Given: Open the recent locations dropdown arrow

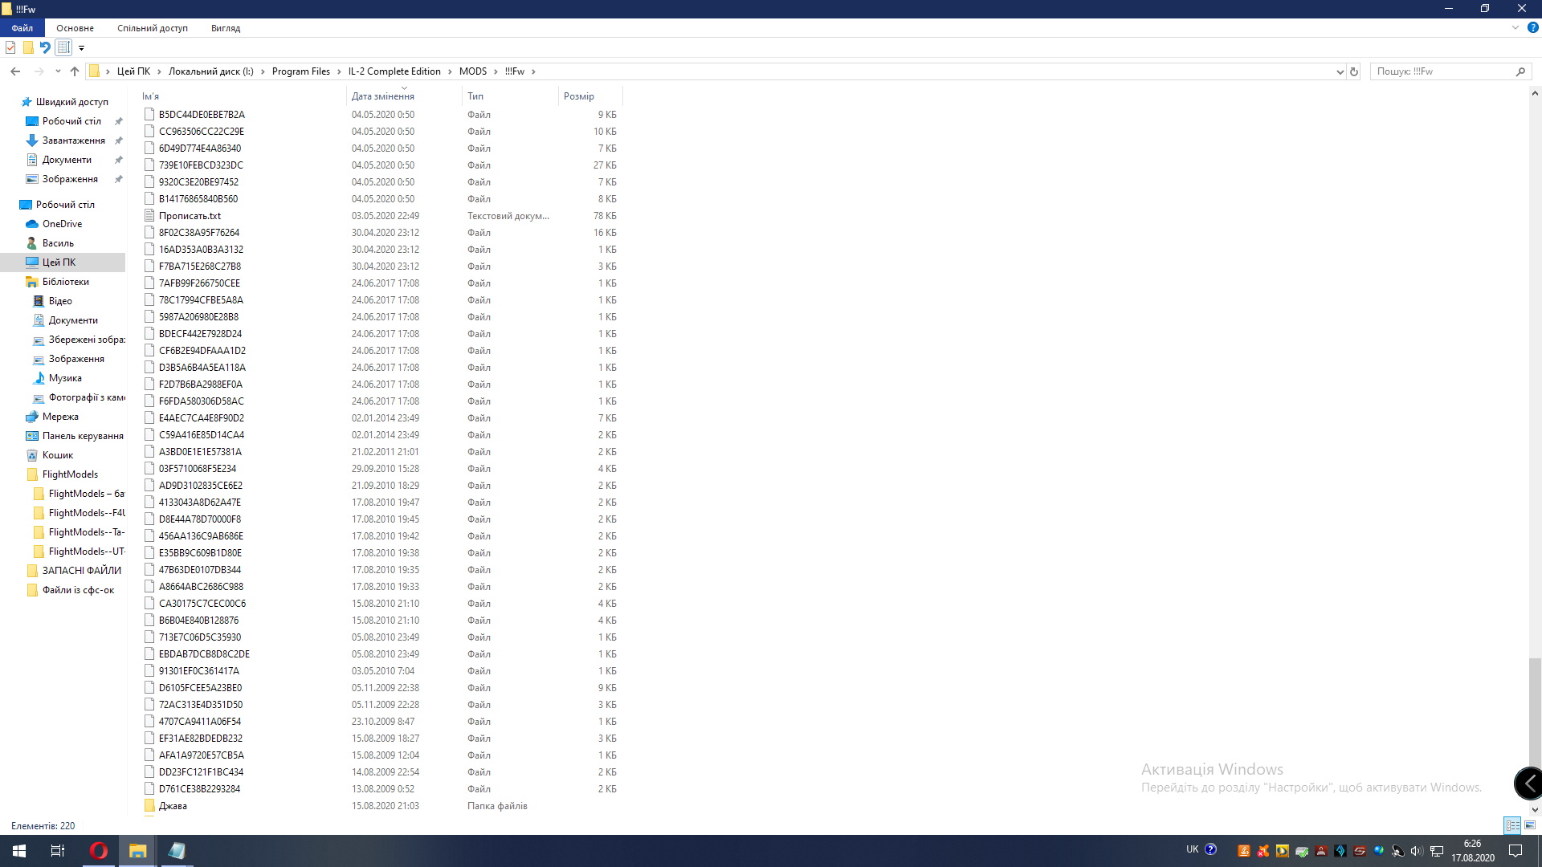Looking at the screenshot, I should [58, 71].
